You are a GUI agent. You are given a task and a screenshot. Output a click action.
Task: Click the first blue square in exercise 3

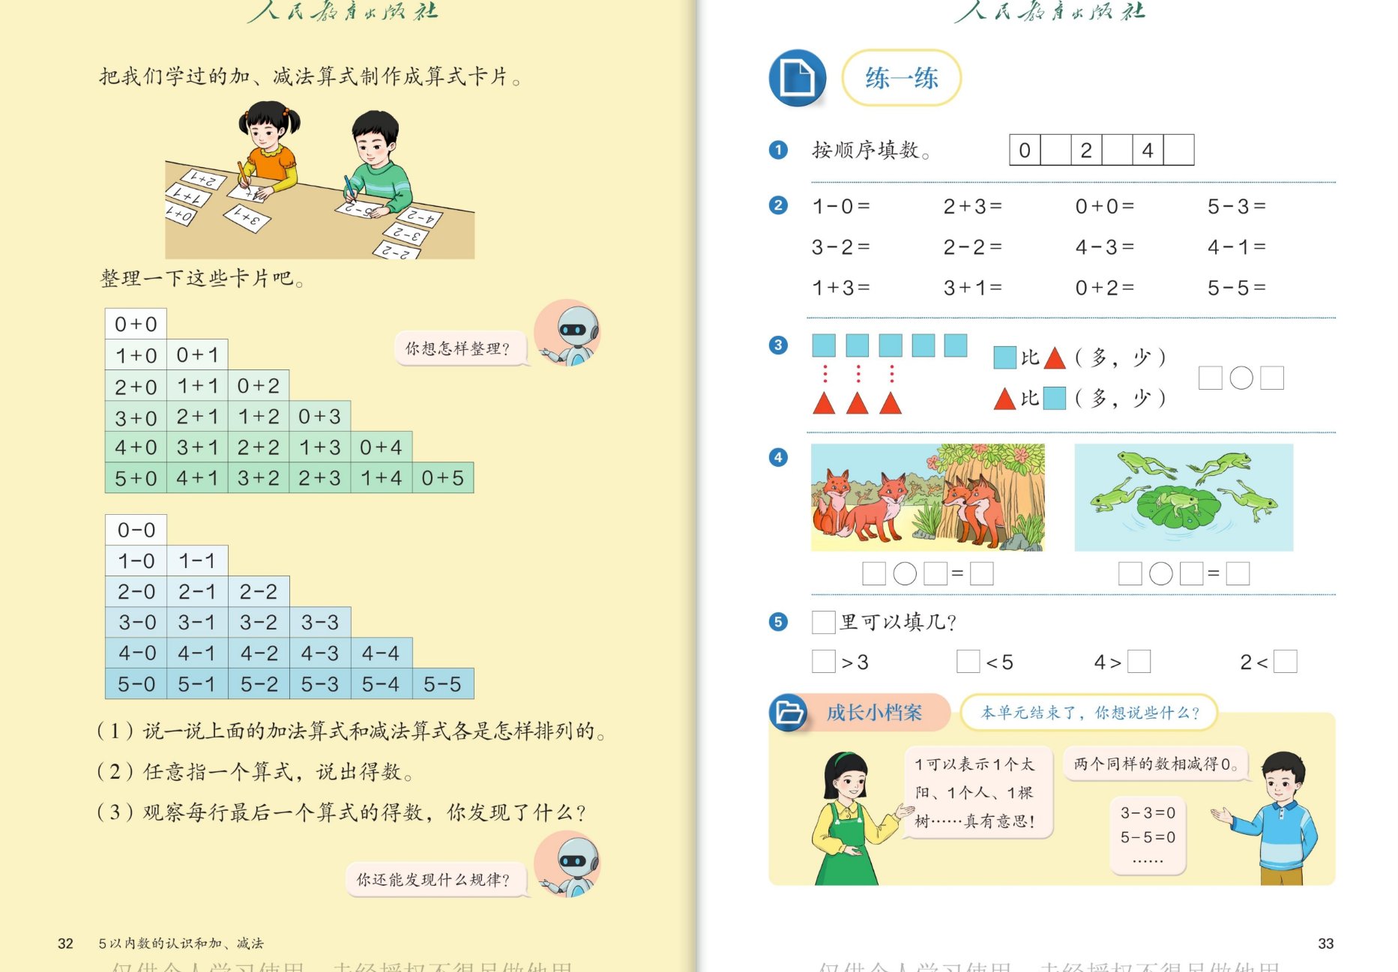pyautogui.click(x=824, y=345)
